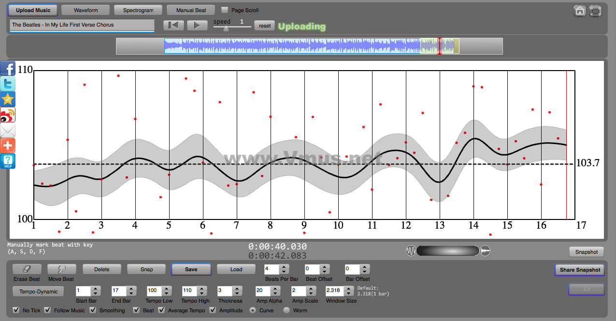
Task: Click the Facebook share icon
Action: [x=8, y=68]
